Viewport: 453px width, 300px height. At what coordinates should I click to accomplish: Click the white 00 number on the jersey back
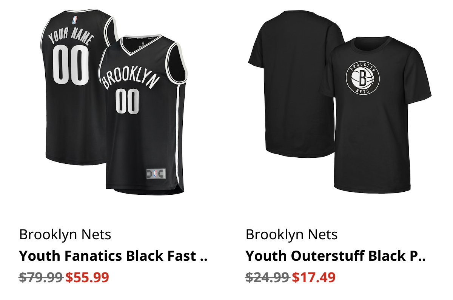click(x=71, y=65)
